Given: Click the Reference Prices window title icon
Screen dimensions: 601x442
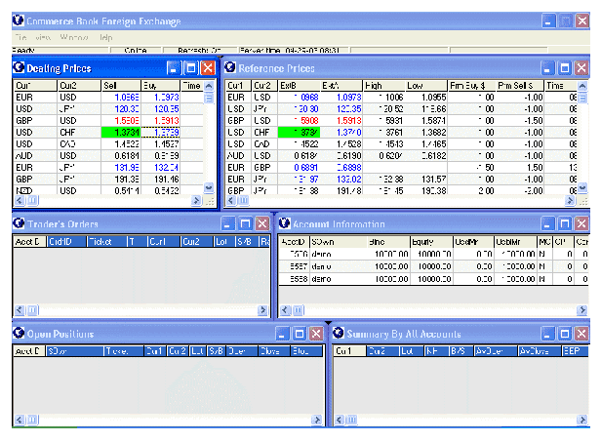Looking at the screenshot, I should [x=231, y=67].
